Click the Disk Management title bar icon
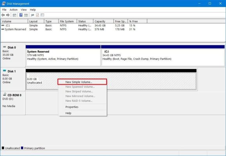226x156 pixels. coord(4,4)
